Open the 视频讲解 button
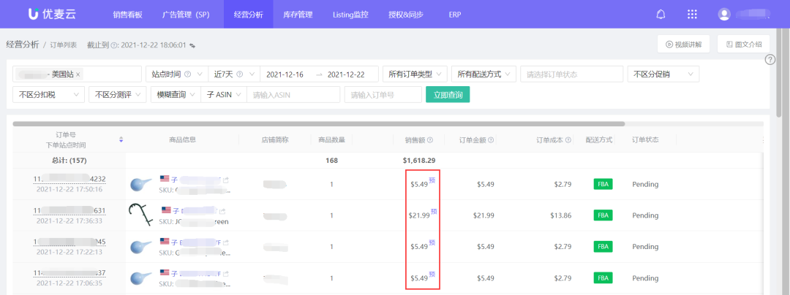 click(x=683, y=45)
